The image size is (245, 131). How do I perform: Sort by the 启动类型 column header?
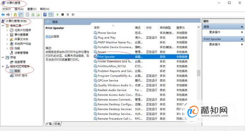pos(165,28)
